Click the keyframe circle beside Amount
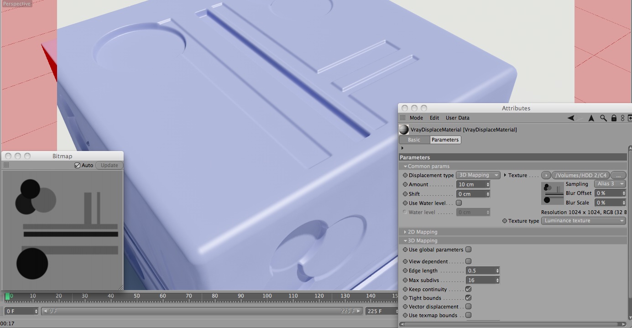 coord(405,184)
